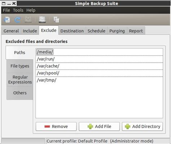This screenshot has width=171, height=144.
Task: Select the Regular Expressions side tab
Action: click(20, 80)
